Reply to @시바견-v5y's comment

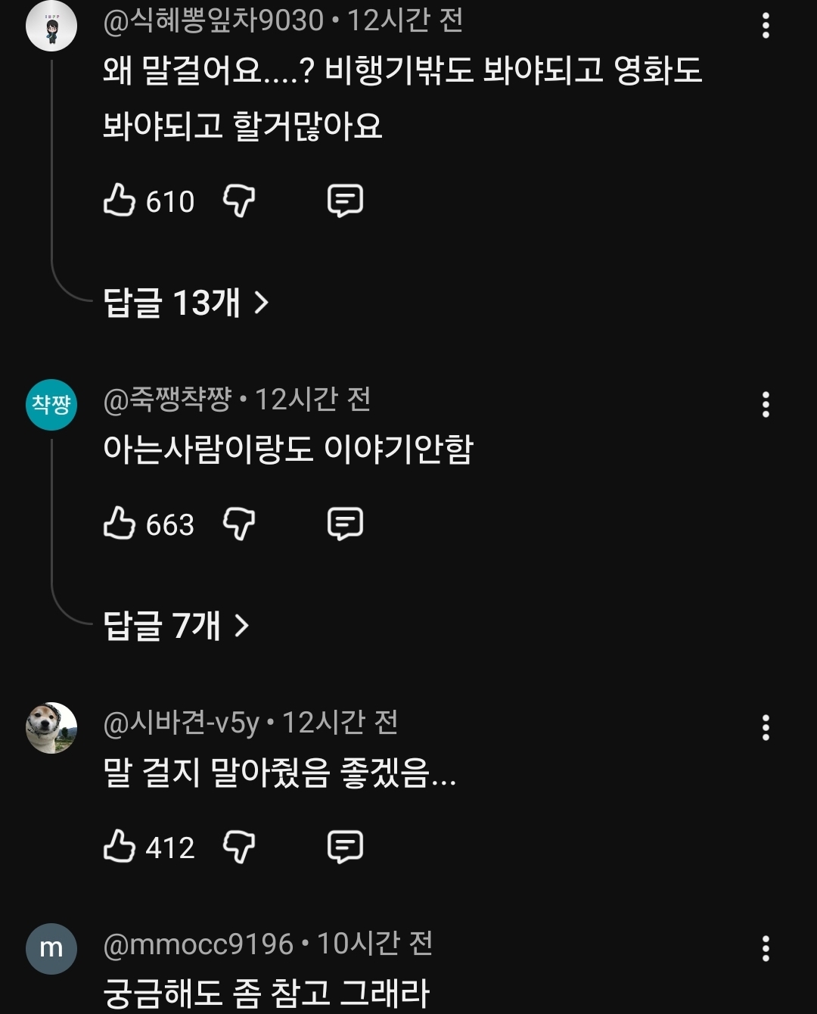tap(345, 847)
